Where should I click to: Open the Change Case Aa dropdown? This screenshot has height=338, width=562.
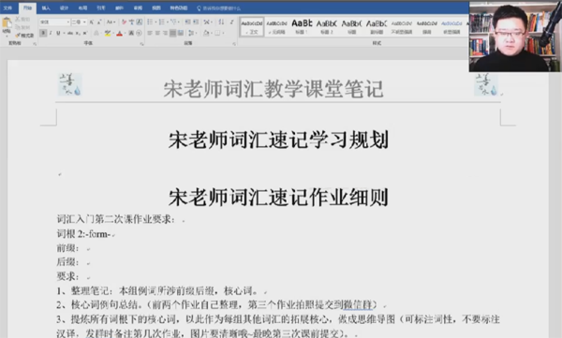pyautogui.click(x=111, y=22)
